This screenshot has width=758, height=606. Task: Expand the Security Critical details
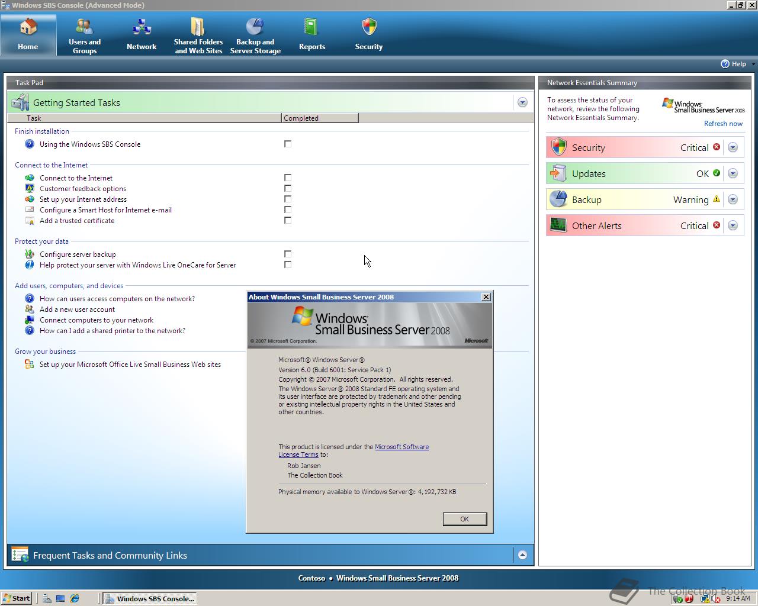tap(733, 147)
